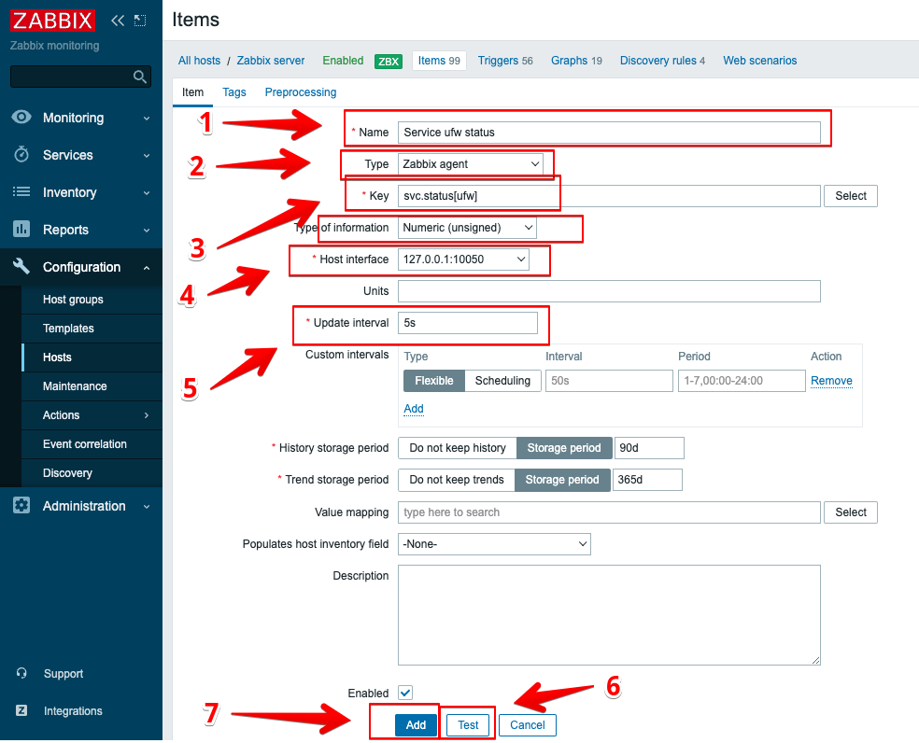Screen dimensions: 919x743
Task: Open Triggers 56 tab
Action: (x=505, y=61)
